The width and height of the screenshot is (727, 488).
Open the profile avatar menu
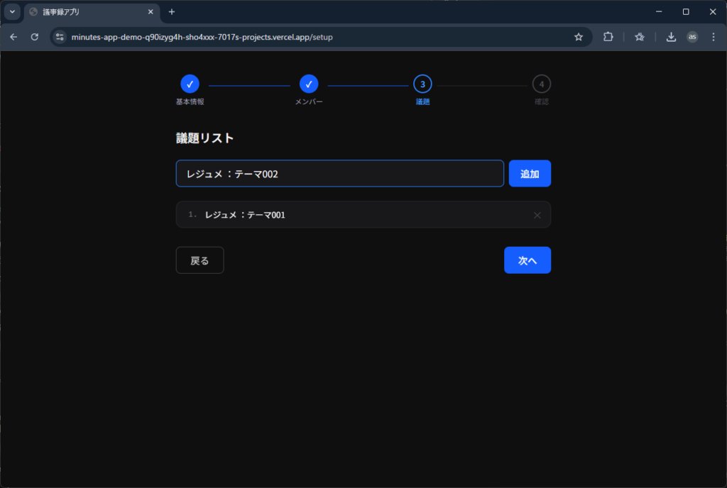[x=692, y=37]
